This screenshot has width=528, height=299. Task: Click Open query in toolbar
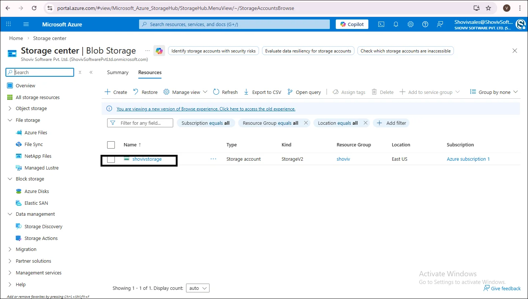tap(304, 92)
